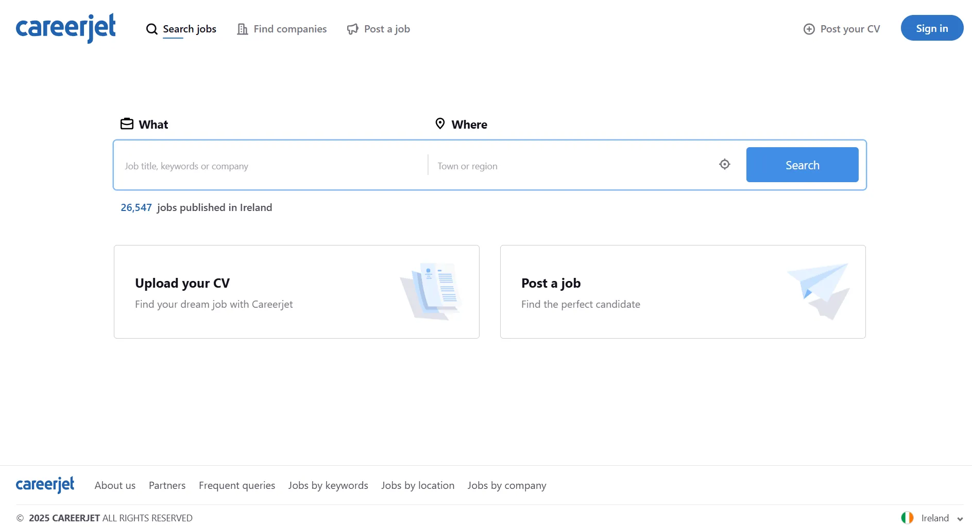This screenshot has height=528, width=972.
Task: Click the CV documents illustration
Action: (x=431, y=291)
